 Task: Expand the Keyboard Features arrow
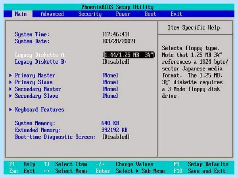point(10,110)
